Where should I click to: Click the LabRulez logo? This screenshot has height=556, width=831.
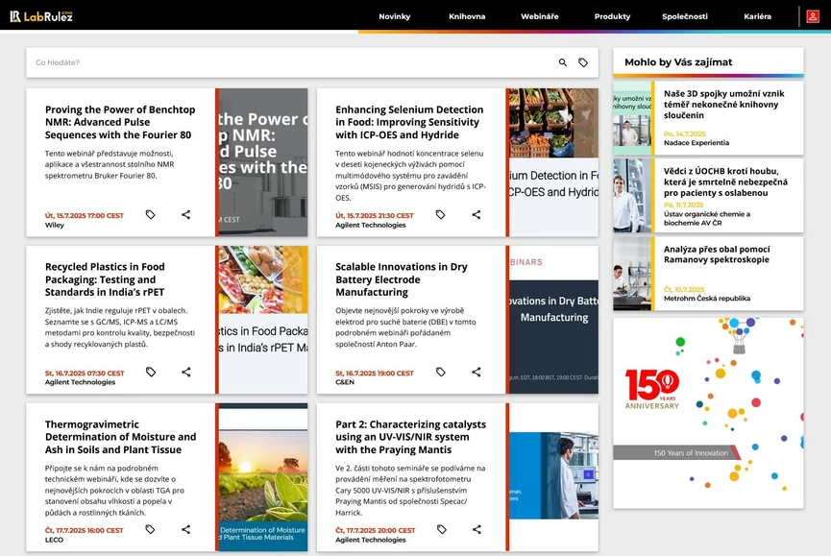41,16
